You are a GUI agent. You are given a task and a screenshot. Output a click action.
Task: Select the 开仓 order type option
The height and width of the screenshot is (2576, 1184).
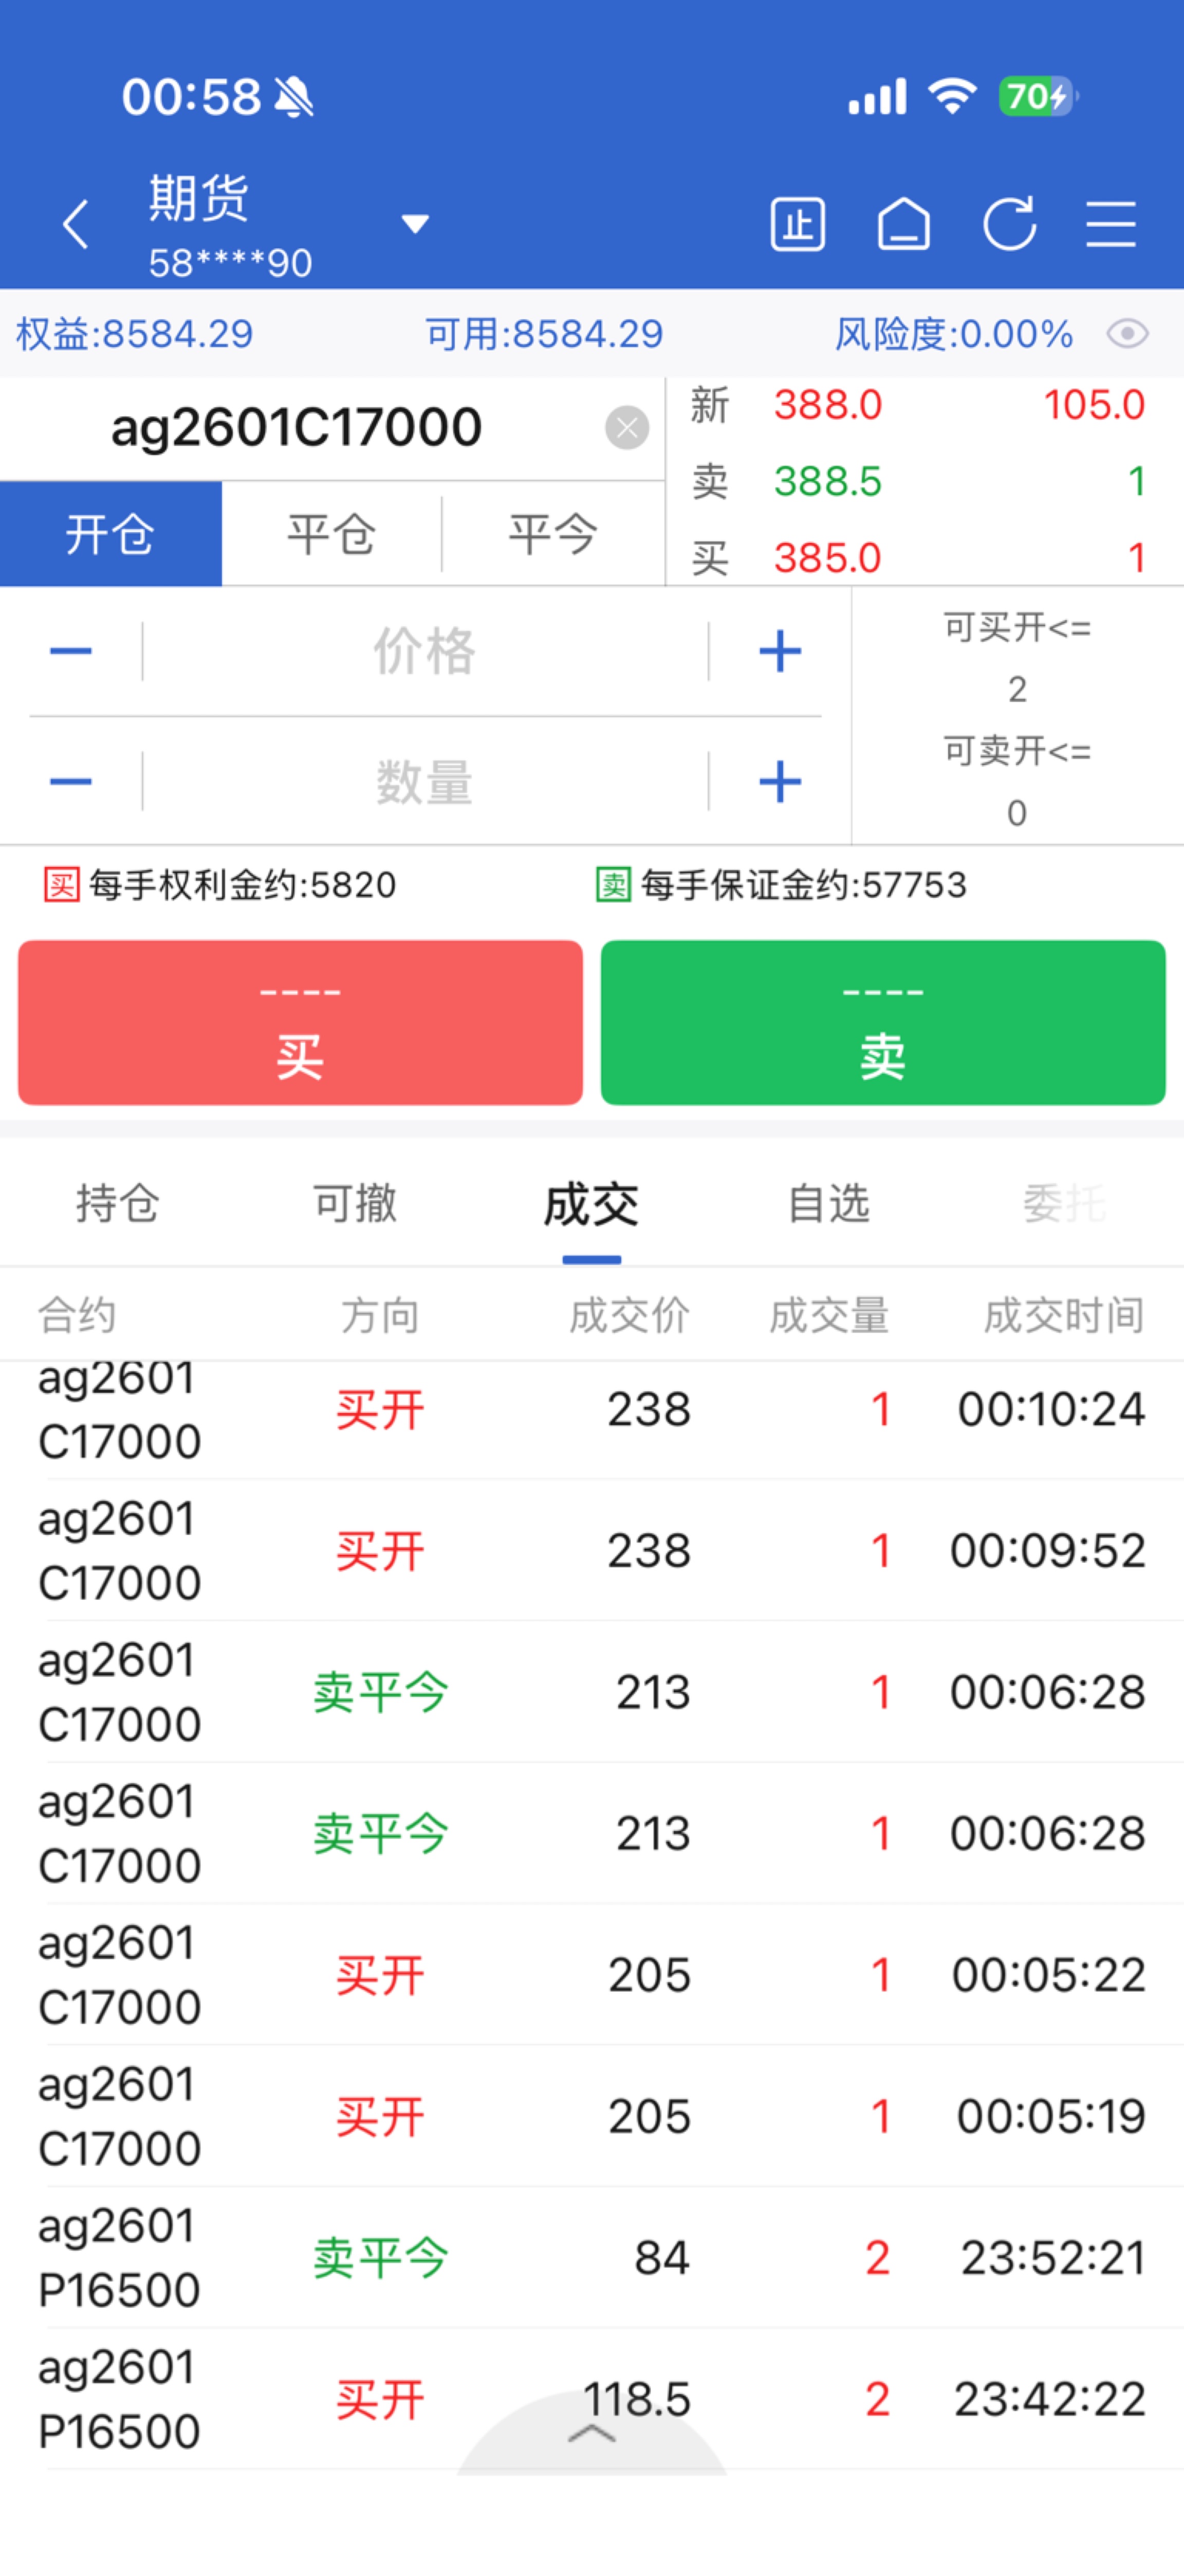pyautogui.click(x=110, y=534)
